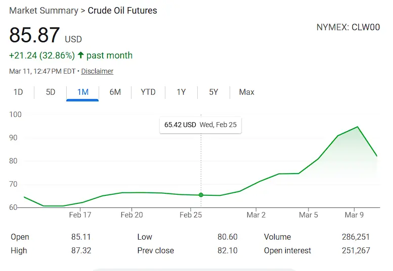Click the 65.42 USD chart tooltip
Viewport: 393px width, 271px height.
[x=200, y=125]
